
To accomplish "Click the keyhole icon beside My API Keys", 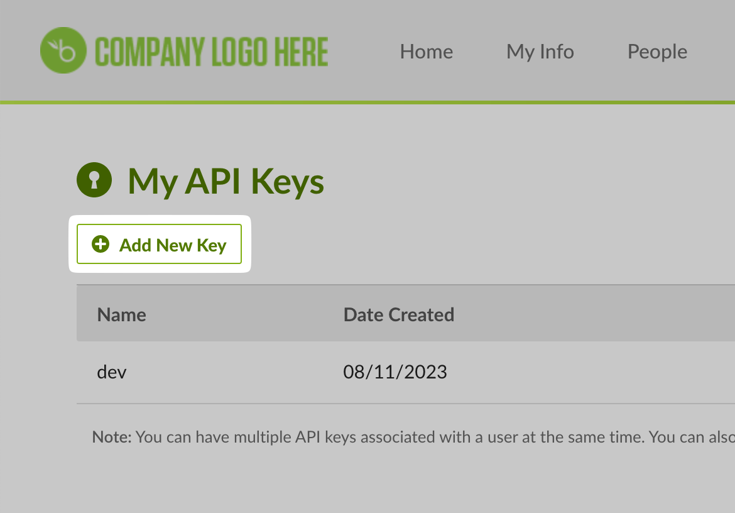I will (94, 180).
